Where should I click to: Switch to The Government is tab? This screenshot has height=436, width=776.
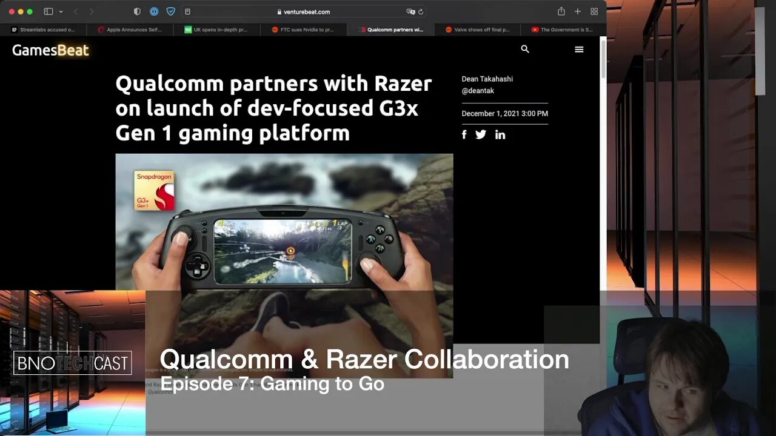pyautogui.click(x=563, y=29)
